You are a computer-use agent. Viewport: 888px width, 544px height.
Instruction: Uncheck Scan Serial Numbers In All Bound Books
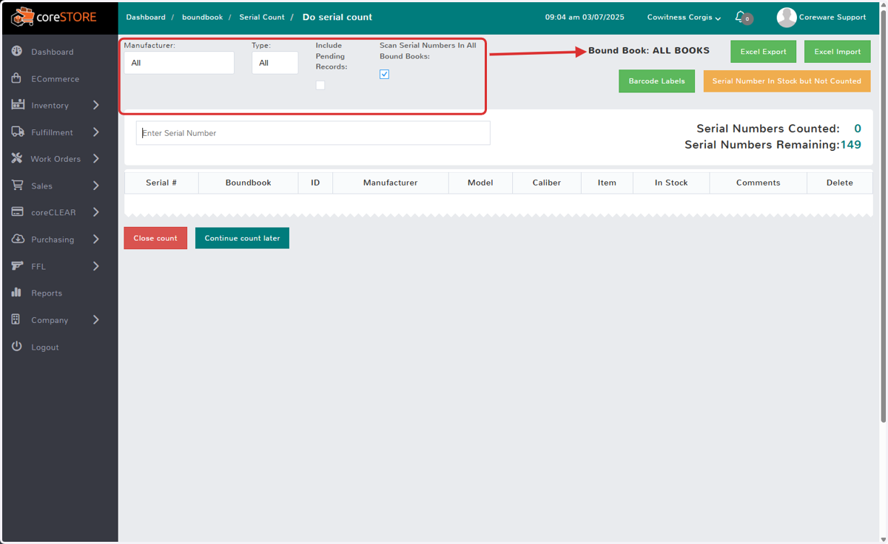click(384, 74)
